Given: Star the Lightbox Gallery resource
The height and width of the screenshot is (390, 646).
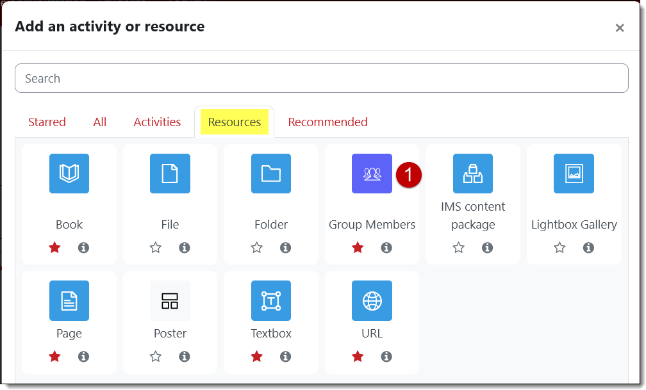Looking at the screenshot, I should 559,247.
